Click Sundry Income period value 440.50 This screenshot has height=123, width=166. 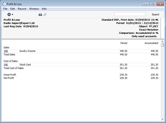[x=123, y=51]
